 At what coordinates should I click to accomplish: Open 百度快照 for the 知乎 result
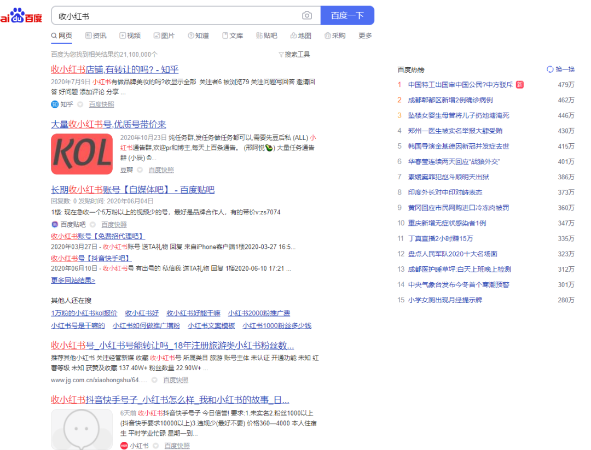[x=102, y=104]
